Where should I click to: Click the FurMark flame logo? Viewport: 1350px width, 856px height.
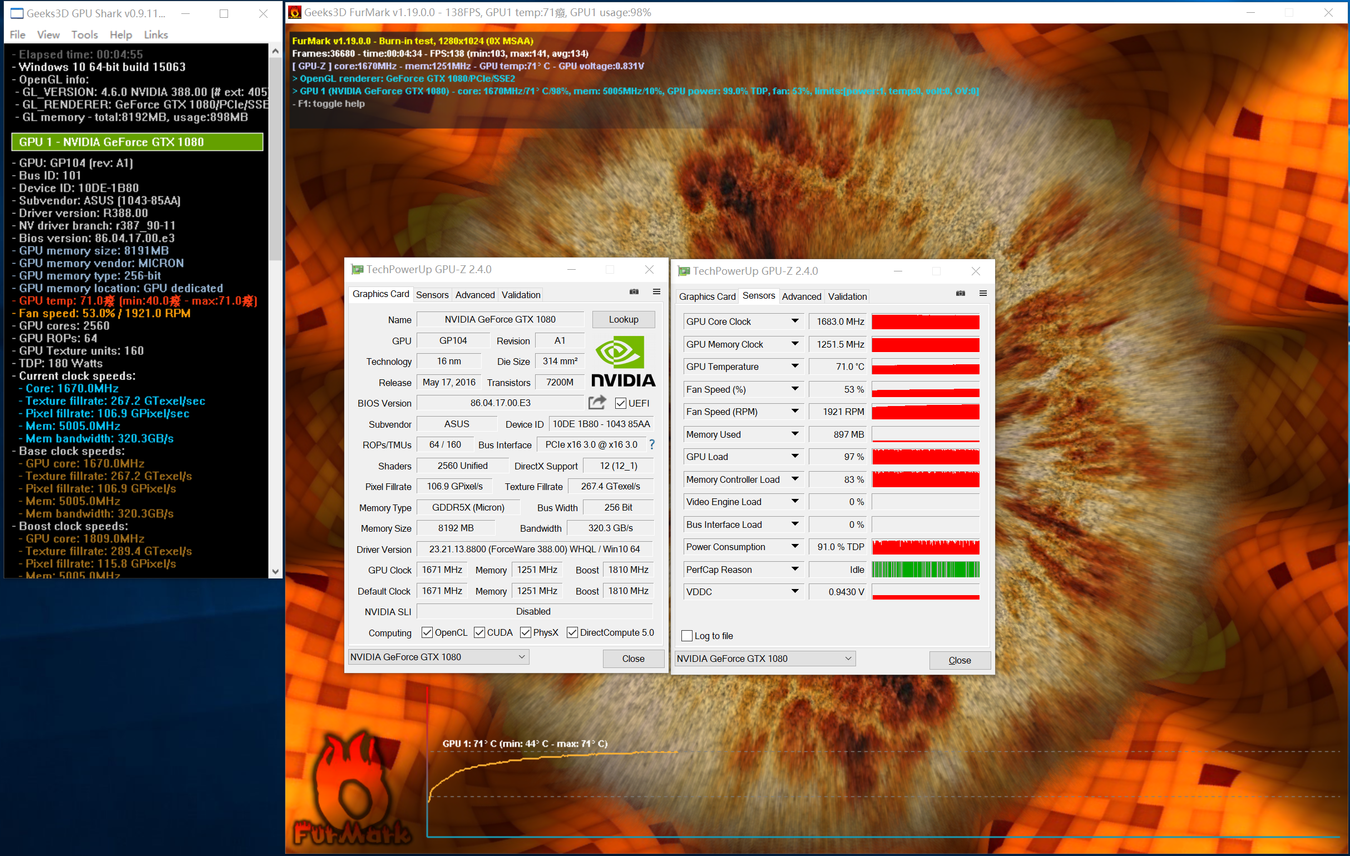click(352, 788)
